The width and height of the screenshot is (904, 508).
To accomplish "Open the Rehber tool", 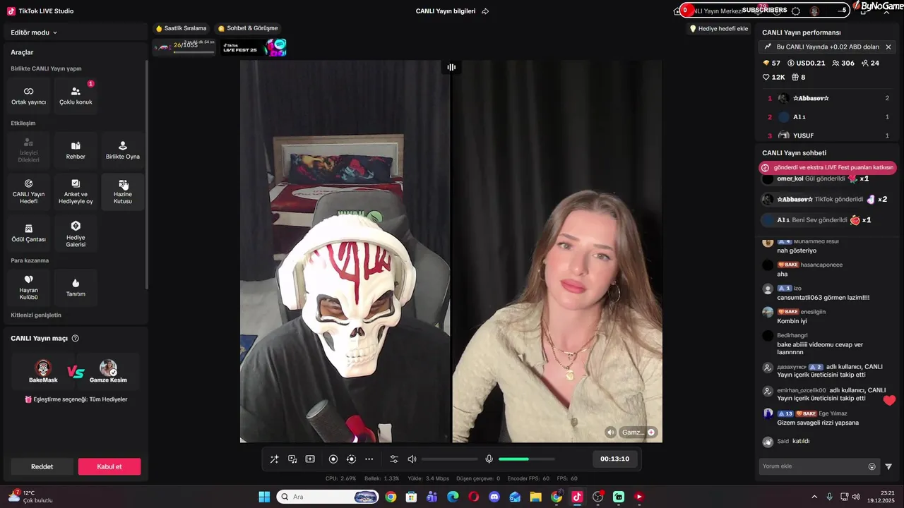I will [x=76, y=150].
